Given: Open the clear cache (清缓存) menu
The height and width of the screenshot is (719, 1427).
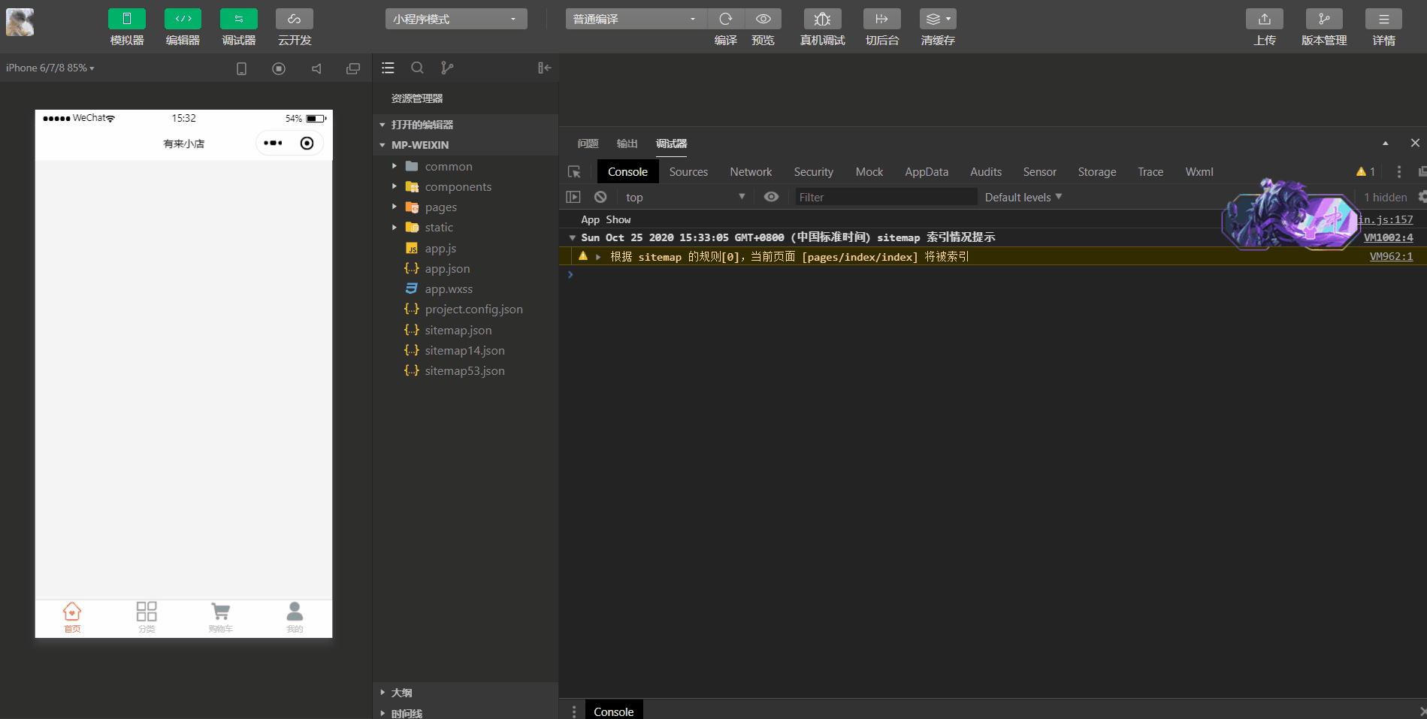Looking at the screenshot, I should (938, 19).
